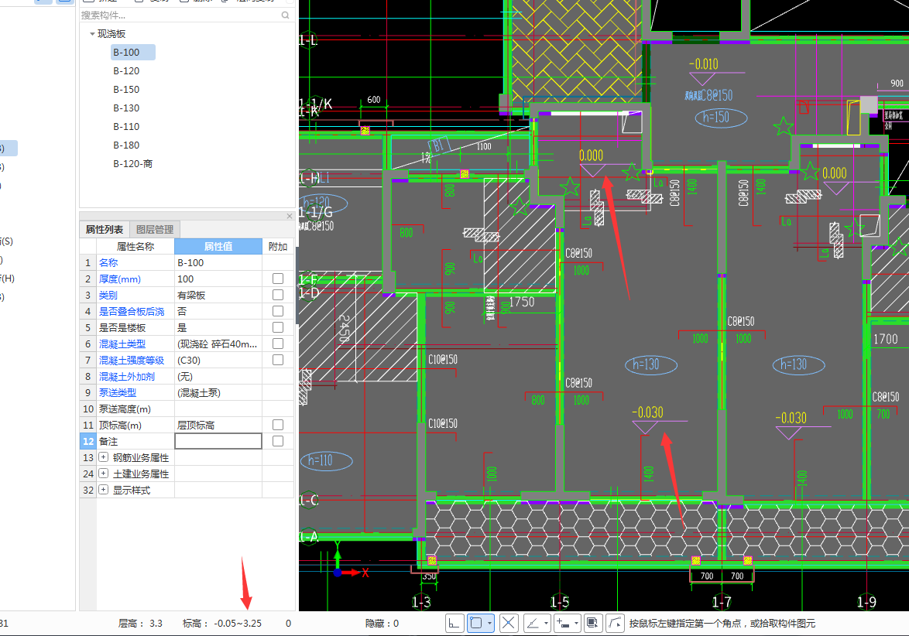
Task: Collapse the 现浇板 tree node
Action: coord(92,34)
